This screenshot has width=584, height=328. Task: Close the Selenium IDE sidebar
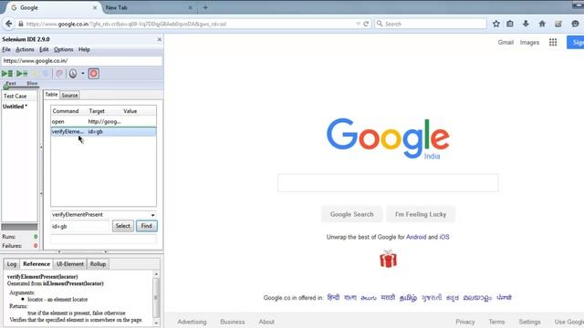point(160,39)
